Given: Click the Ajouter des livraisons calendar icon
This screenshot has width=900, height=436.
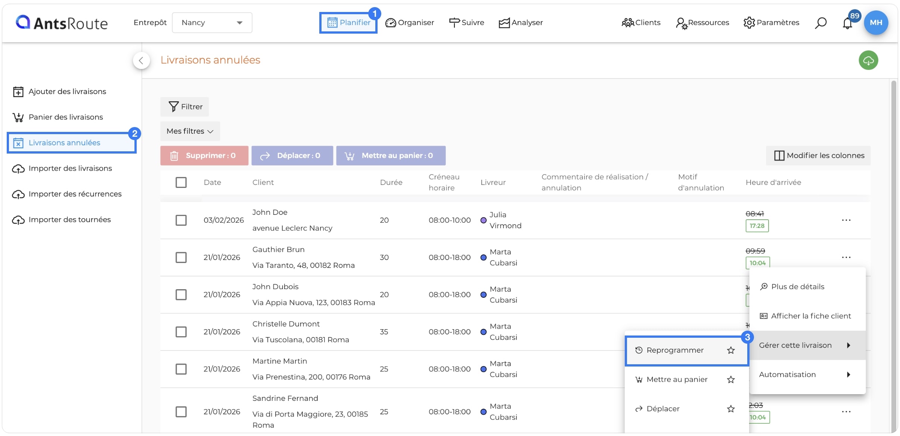Looking at the screenshot, I should [x=18, y=92].
